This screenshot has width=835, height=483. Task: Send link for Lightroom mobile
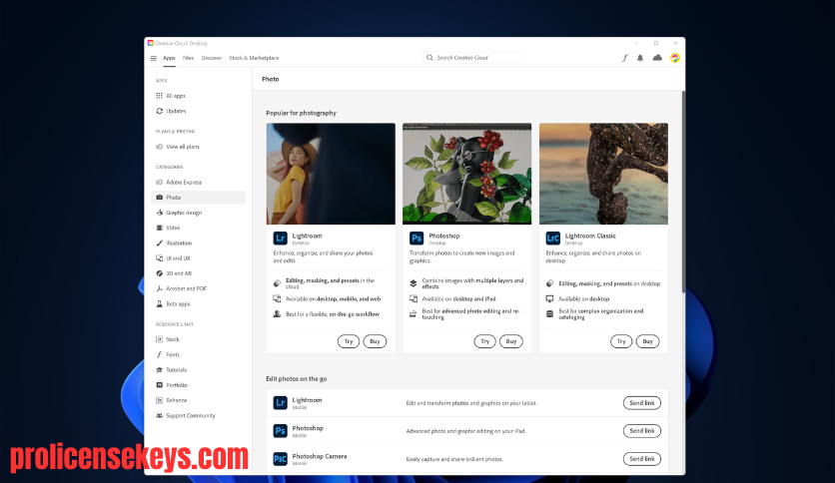click(x=641, y=403)
